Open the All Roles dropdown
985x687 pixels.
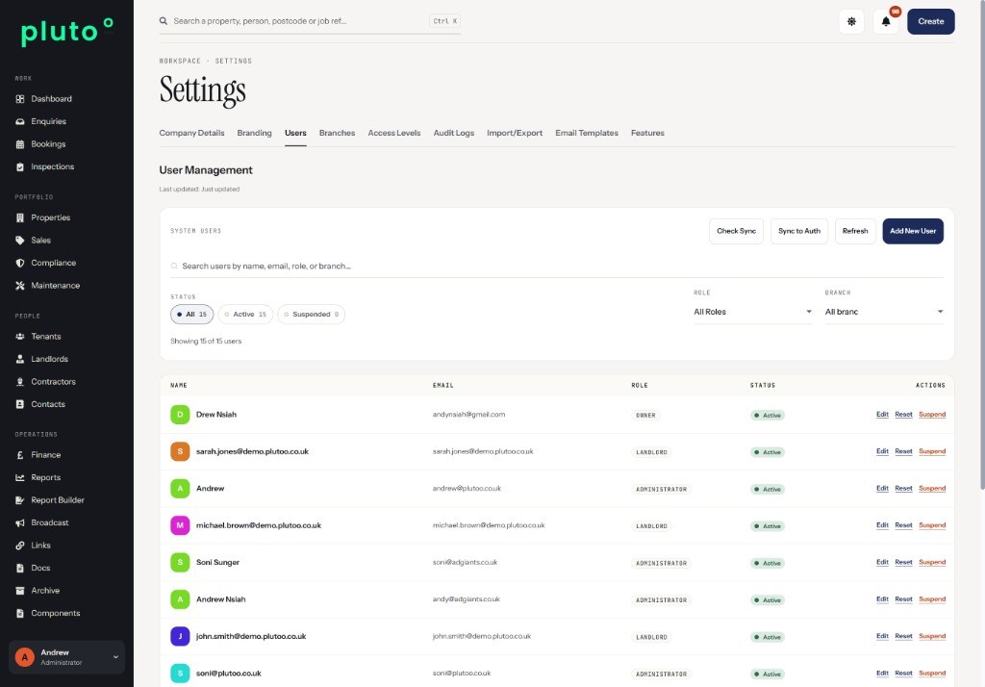coord(752,312)
